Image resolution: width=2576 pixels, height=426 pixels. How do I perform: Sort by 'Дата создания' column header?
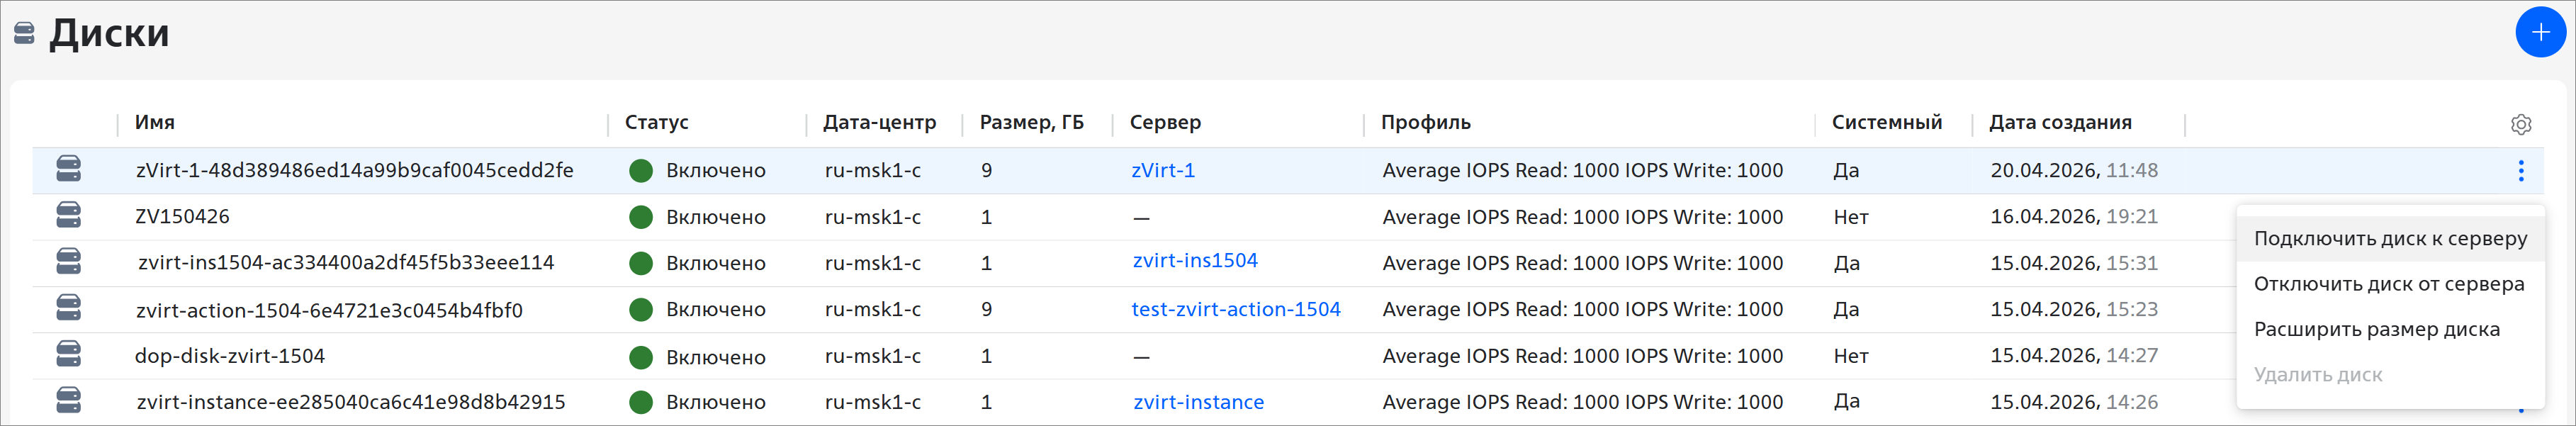[2059, 123]
